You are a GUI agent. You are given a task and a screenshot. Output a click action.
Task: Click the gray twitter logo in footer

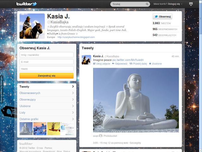tap(26, 144)
